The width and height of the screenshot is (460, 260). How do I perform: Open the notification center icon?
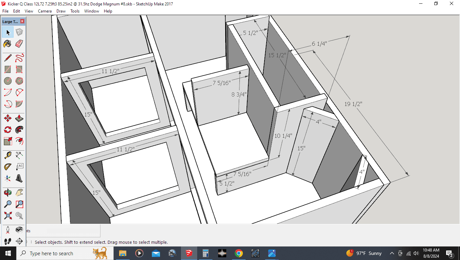(x=450, y=254)
